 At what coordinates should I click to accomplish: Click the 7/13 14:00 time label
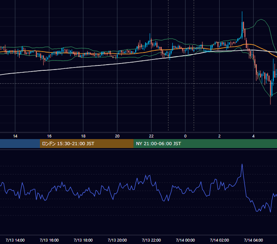coord(15,240)
